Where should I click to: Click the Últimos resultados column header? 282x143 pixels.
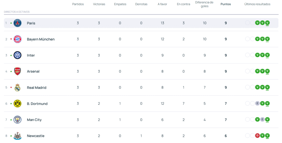tap(257, 4)
